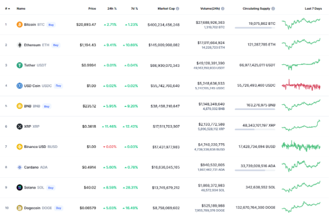Sort the table by Price column
Screen dimensions: 335x218
[92, 8]
